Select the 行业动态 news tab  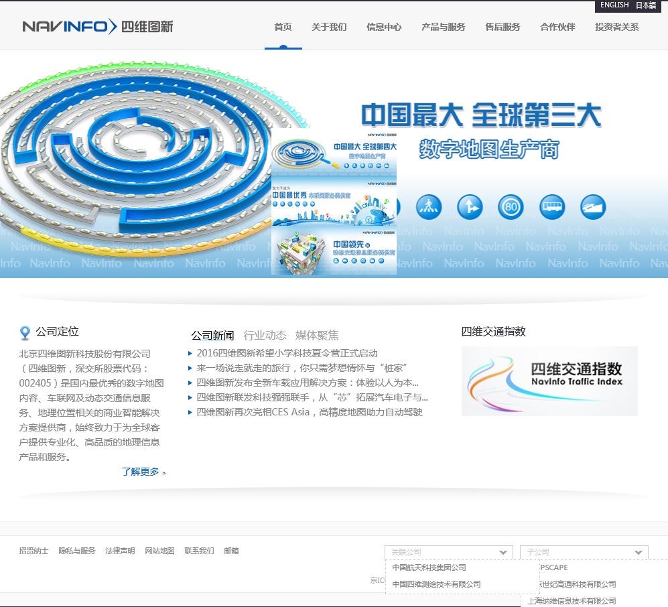tap(265, 335)
